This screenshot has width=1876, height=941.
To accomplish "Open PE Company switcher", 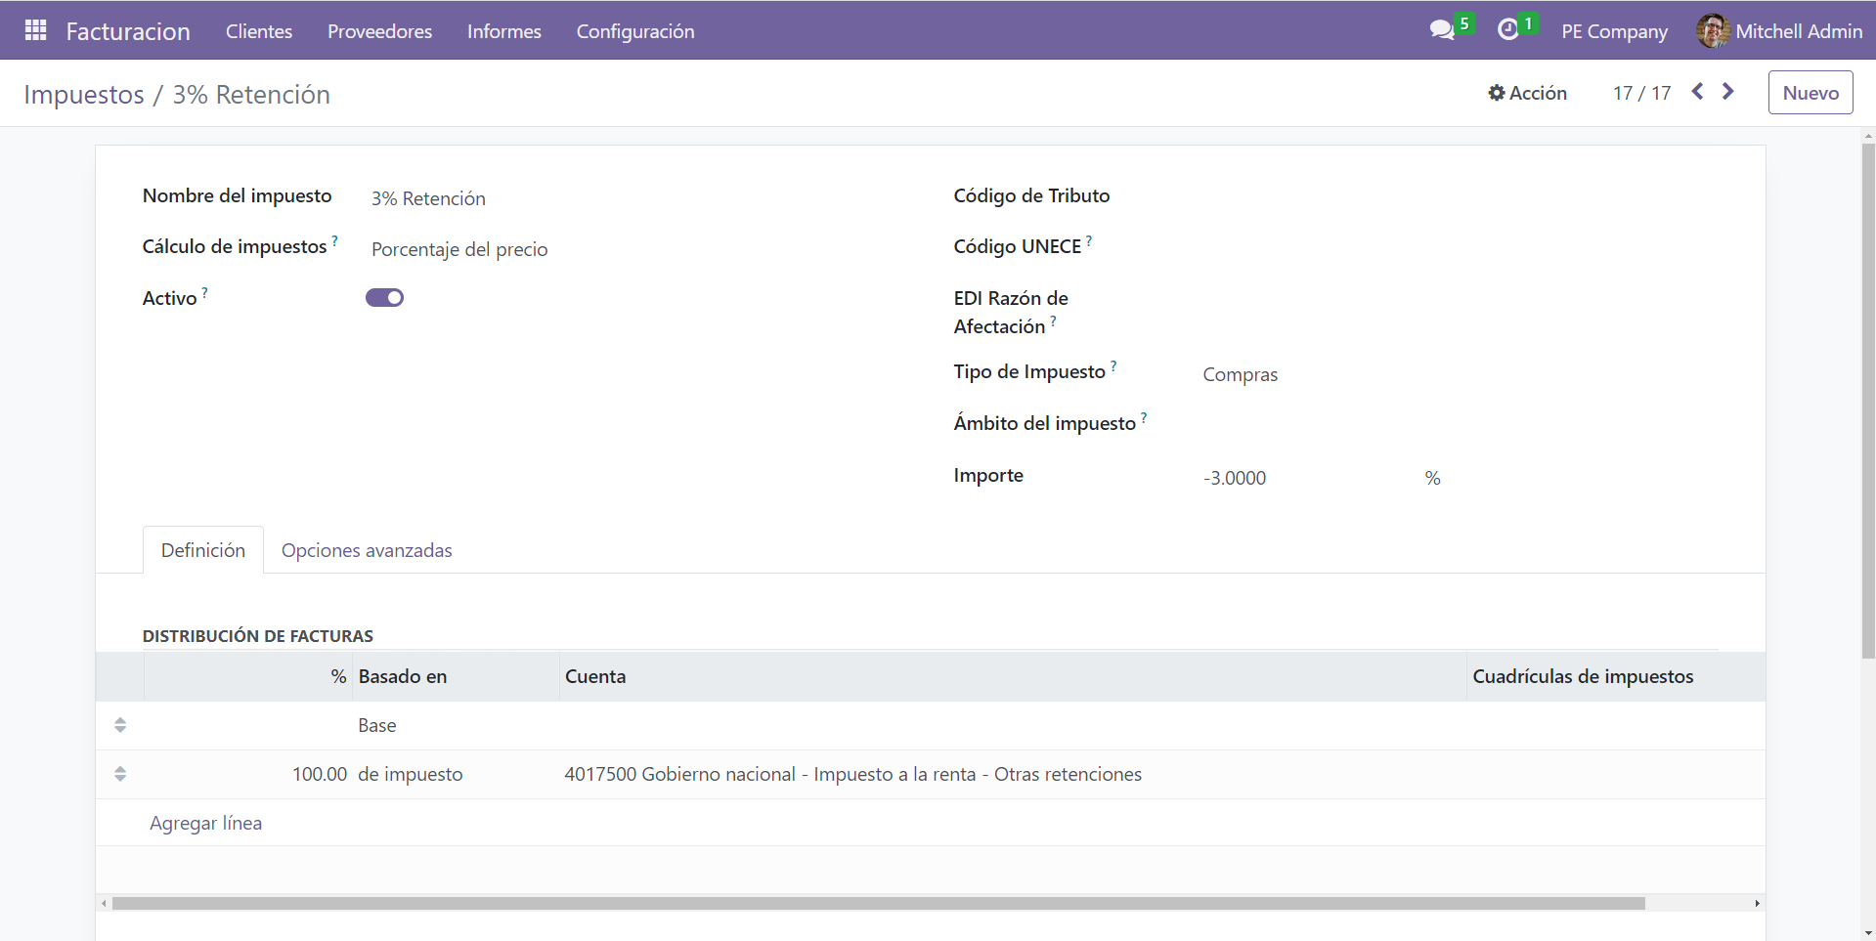I will click(x=1614, y=31).
